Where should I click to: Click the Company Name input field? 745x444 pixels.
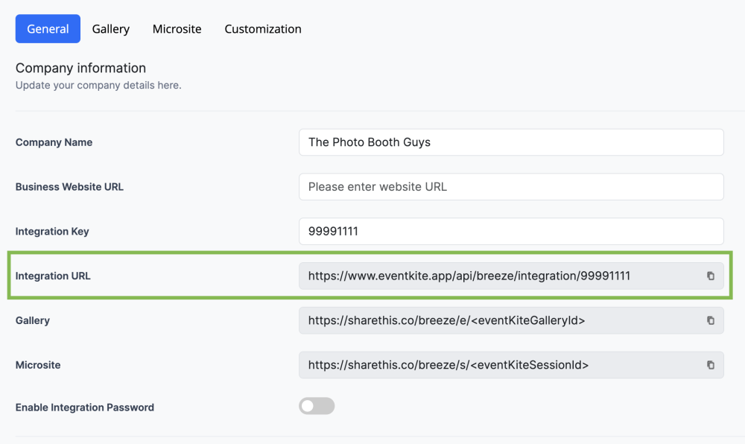point(511,142)
